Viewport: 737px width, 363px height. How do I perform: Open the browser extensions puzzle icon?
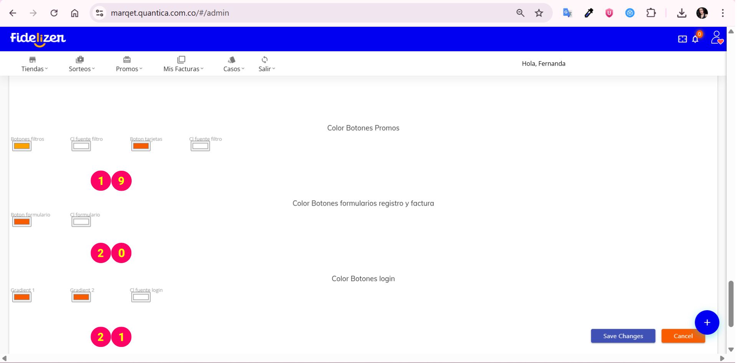651,13
